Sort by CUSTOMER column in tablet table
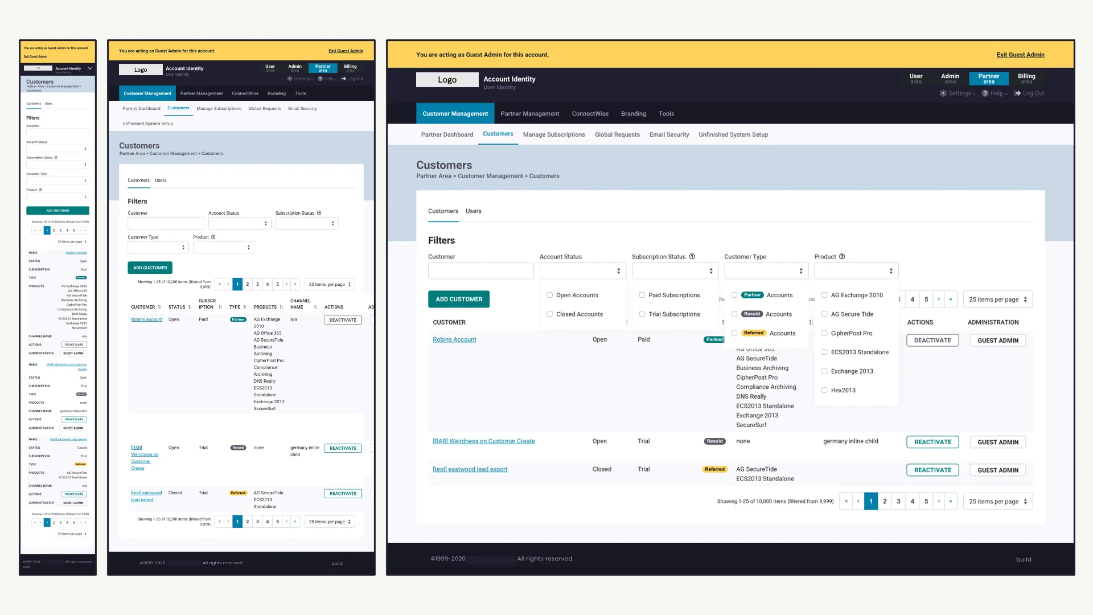 click(x=159, y=307)
